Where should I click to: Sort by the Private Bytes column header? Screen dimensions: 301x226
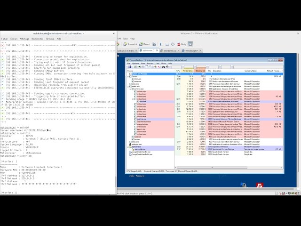click(x=188, y=71)
